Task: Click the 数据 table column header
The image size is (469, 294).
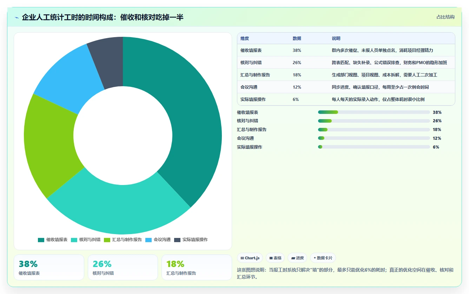Action: [297, 39]
